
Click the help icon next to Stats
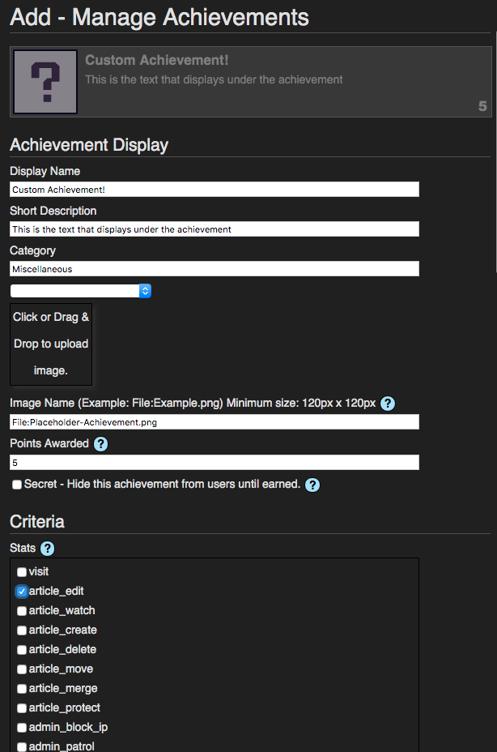tap(48, 549)
